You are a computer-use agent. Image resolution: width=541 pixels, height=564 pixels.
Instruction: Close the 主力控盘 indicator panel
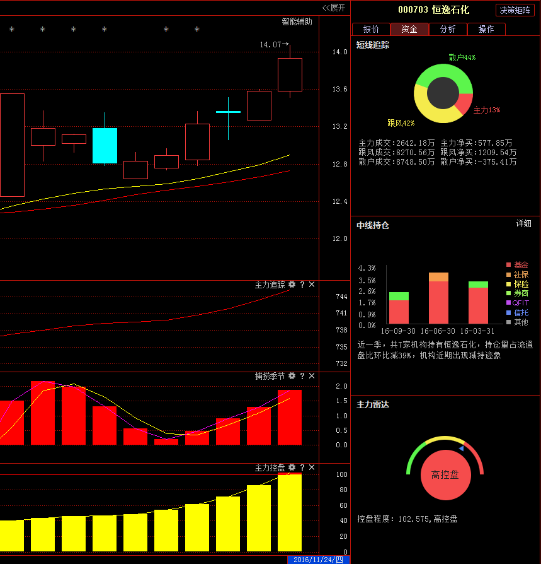click(312, 467)
